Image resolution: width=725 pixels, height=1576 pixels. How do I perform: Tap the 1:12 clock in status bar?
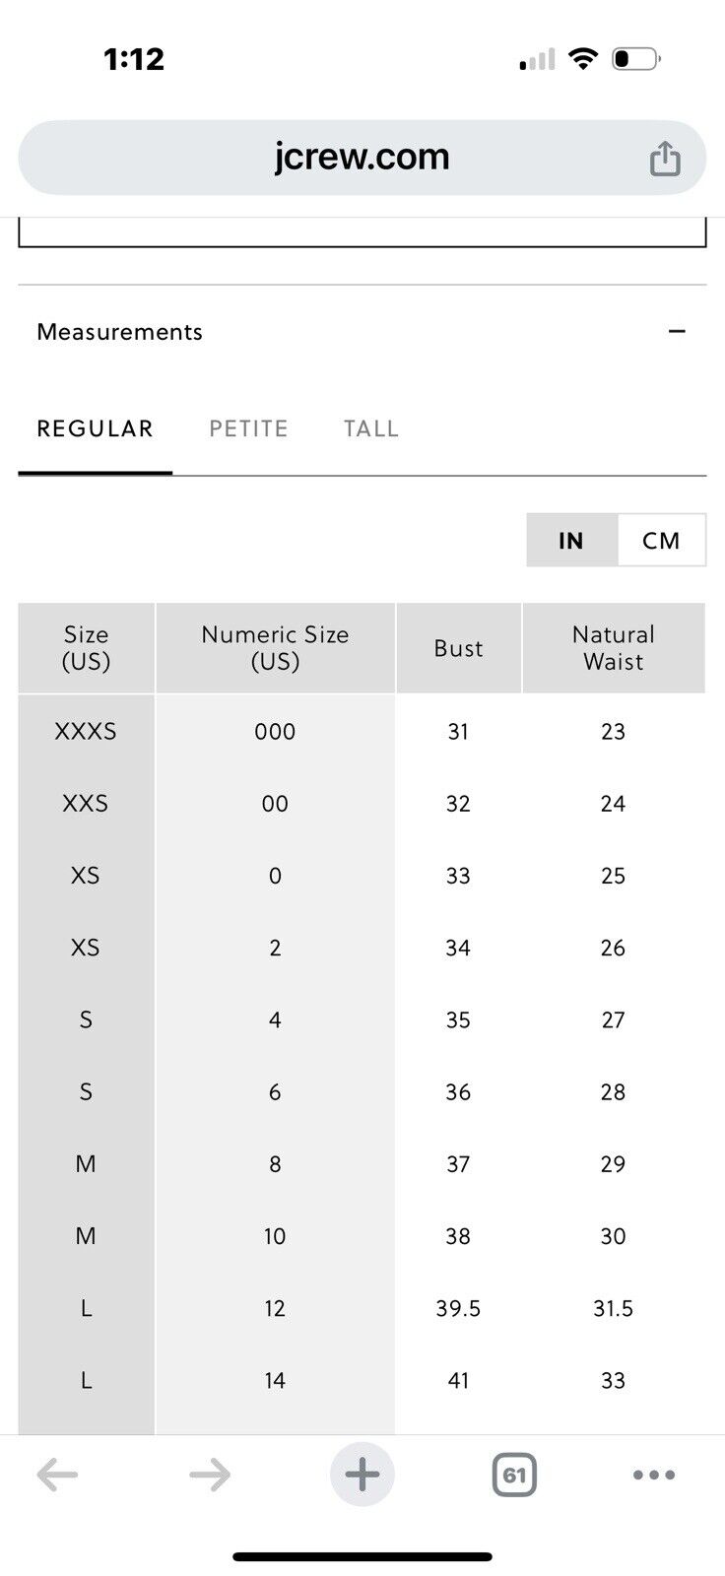pos(134,59)
